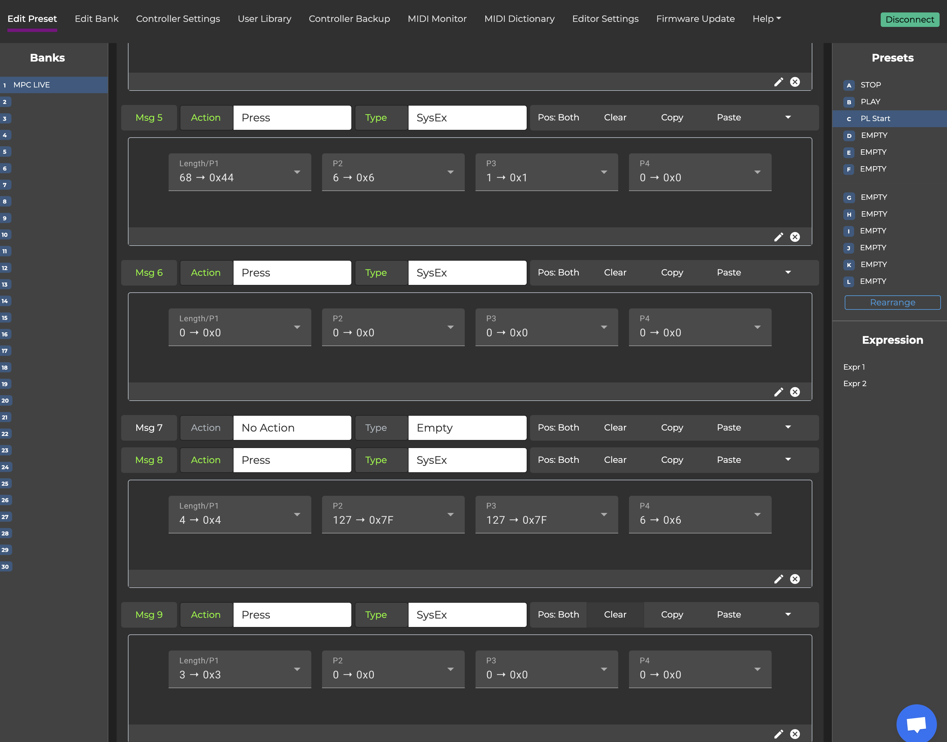Open P4 dropdown showing 6 → 0x6
947x742 pixels.
pos(700,515)
